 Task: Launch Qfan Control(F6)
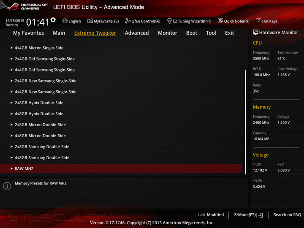pos(146,21)
